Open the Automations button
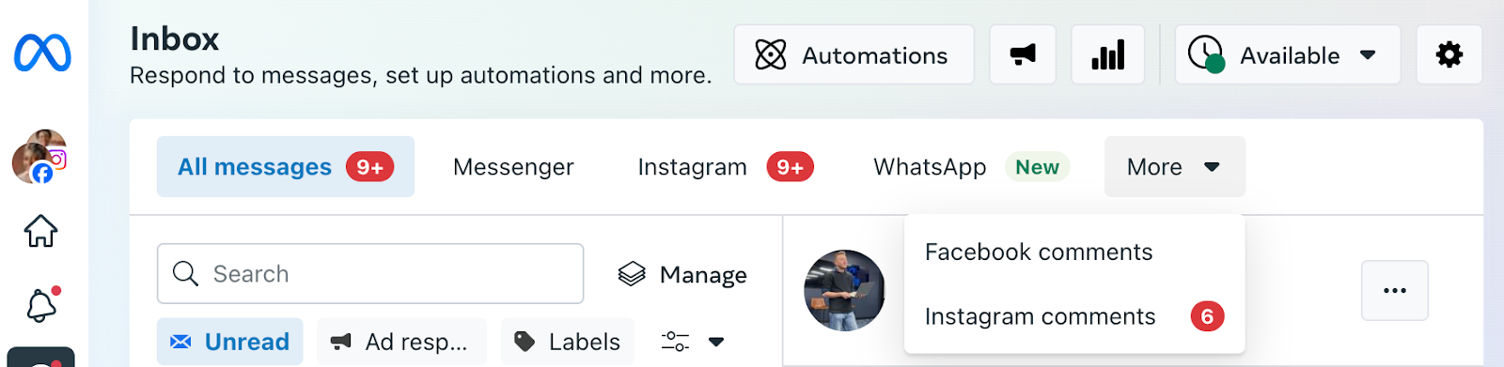Viewport: 1504px width, 367px height. click(854, 54)
